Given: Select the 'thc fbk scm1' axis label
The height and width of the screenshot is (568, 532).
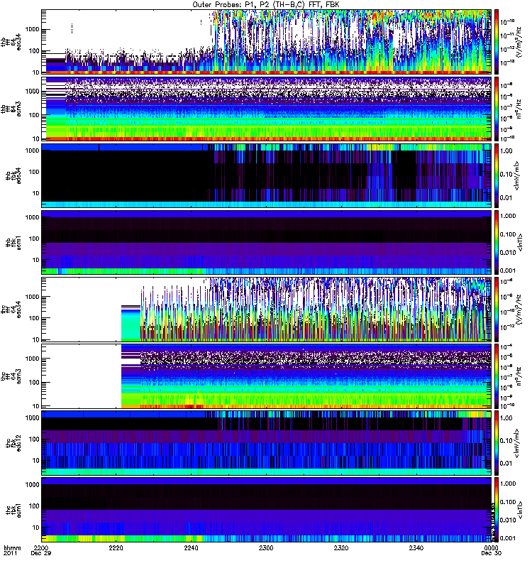Looking at the screenshot, I should click(13, 510).
